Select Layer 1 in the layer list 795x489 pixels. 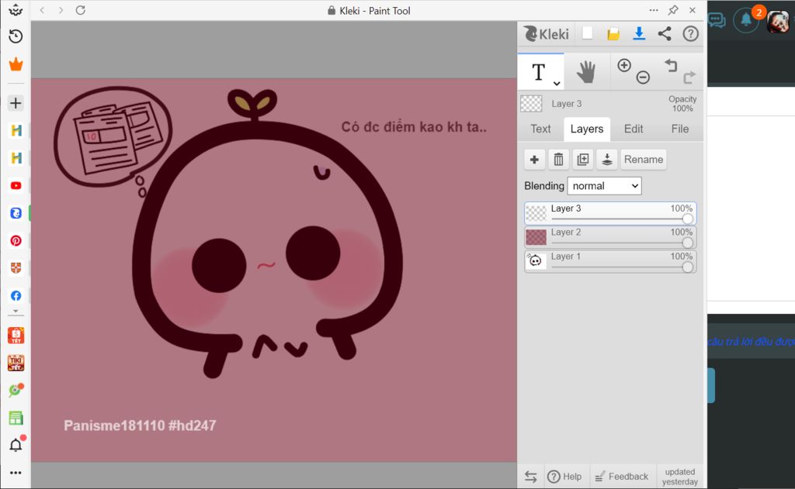coord(610,262)
